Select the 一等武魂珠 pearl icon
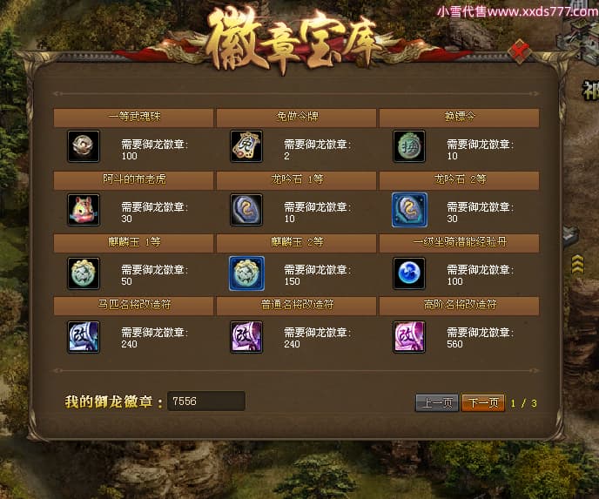The width and height of the screenshot is (599, 499). tap(84, 146)
